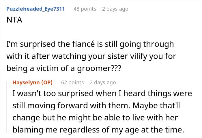Viewport: 202px width, 138px height.
Task: Click the 48 points score
Action: pyautogui.click(x=85, y=9)
